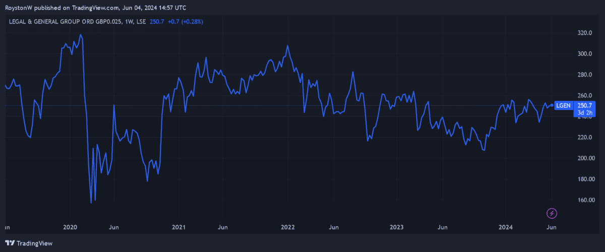Screen dimensions: 605x252
Task: Click the 250.7 current price label on axis
Action: 585,105
